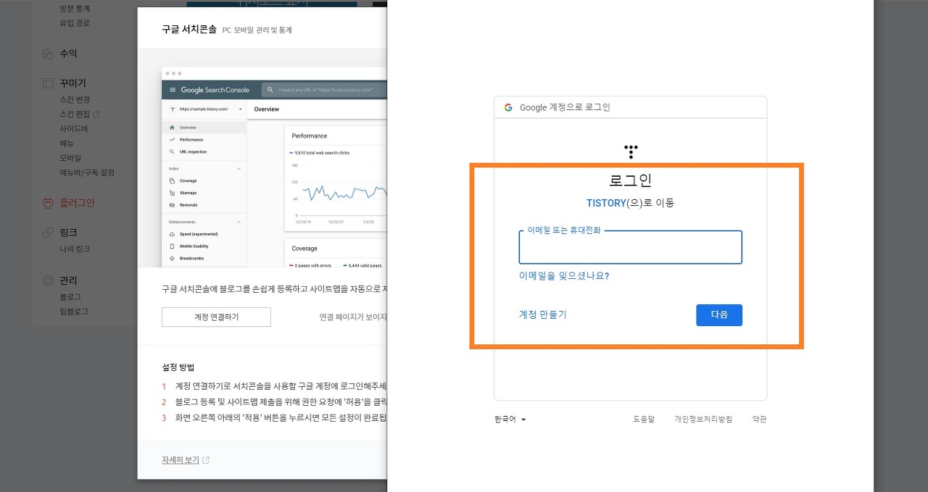Image resolution: width=928 pixels, height=492 pixels.
Task: Select the 꾸미기 sidebar section
Action: [x=72, y=83]
